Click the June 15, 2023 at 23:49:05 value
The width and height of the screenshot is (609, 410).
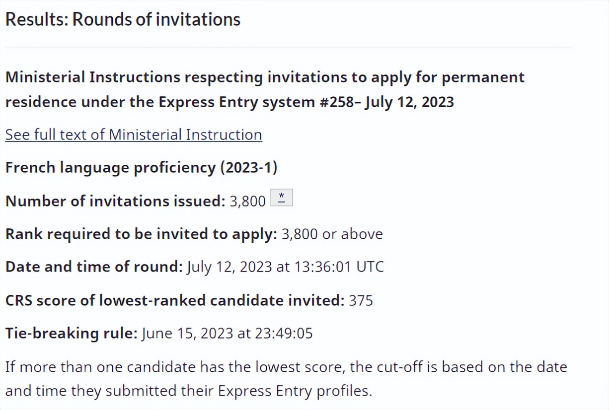click(227, 333)
